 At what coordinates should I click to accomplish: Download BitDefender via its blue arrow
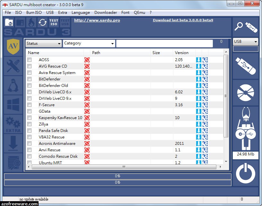[x=199, y=79]
